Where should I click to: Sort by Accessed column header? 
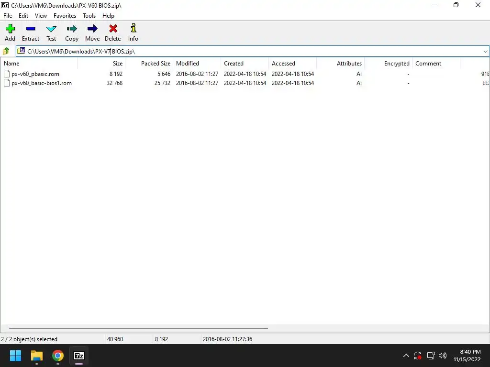(292, 64)
